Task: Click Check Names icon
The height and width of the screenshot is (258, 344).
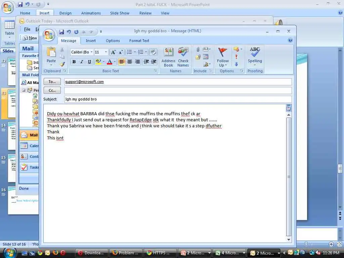Action: pos(183,57)
